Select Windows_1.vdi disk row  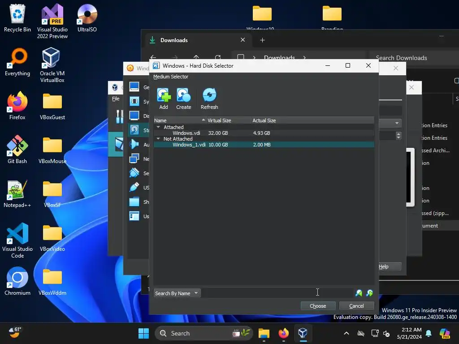click(264, 145)
